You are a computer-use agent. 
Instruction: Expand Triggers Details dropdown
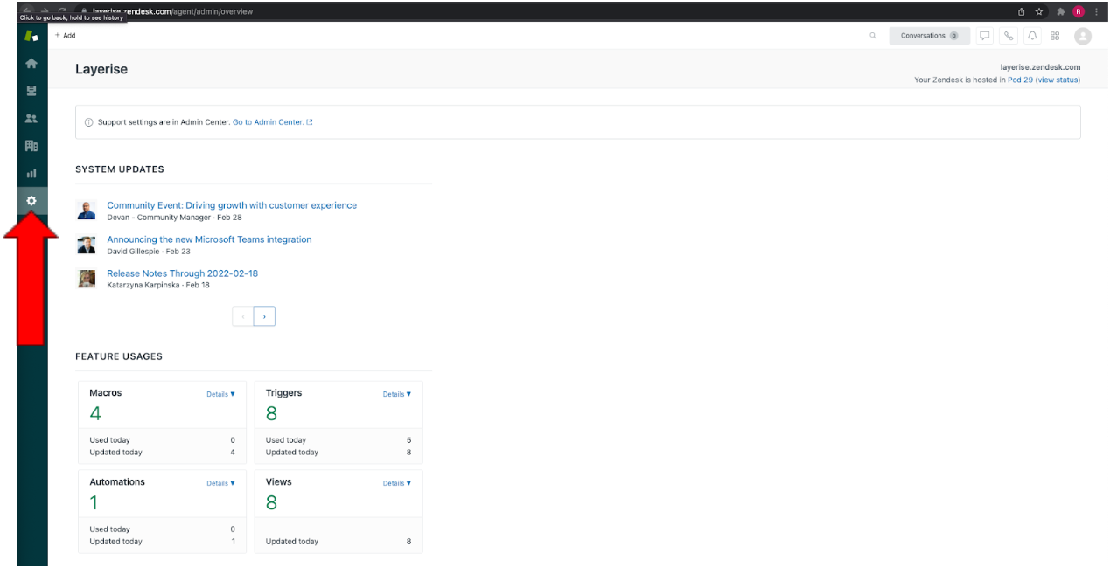pos(396,394)
